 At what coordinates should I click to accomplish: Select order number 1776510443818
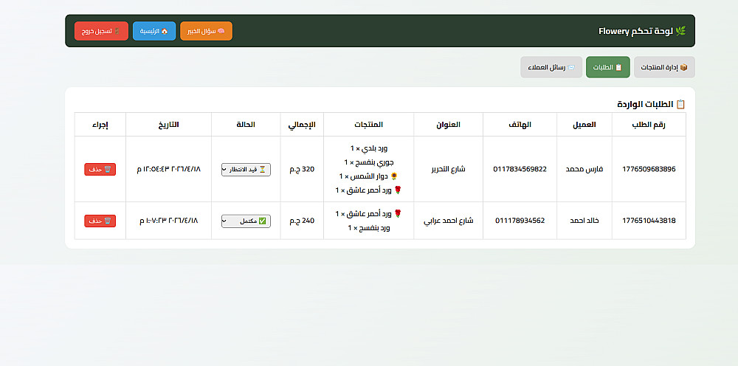(649, 221)
